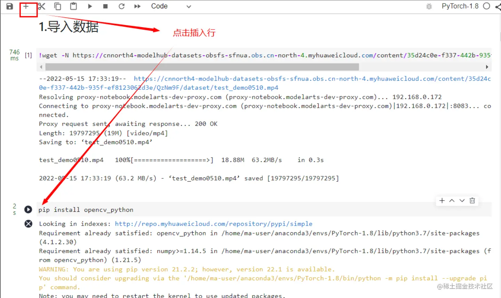The width and height of the screenshot is (501, 298).
Task: Click into the pip install opencv_python code
Action: [x=86, y=210]
